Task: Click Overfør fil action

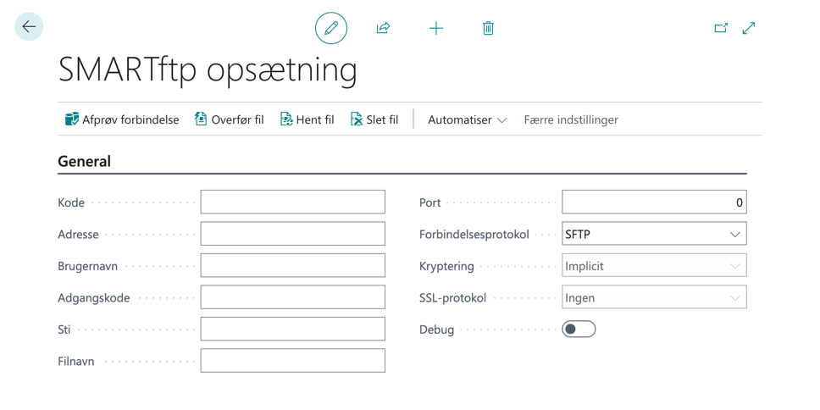Action: point(229,119)
